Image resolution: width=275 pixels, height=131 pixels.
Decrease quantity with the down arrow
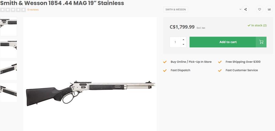coord(183,44)
